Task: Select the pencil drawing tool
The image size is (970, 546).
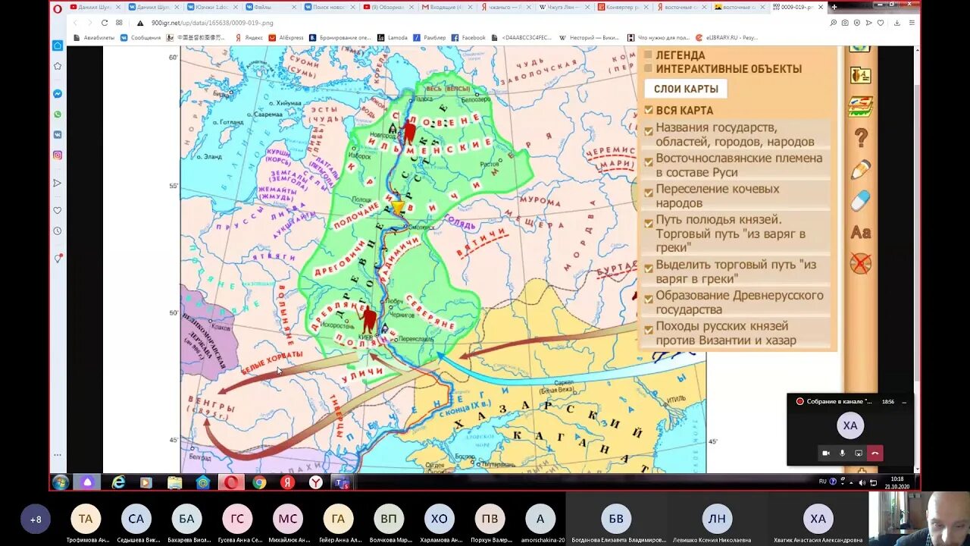Action: pos(861,170)
